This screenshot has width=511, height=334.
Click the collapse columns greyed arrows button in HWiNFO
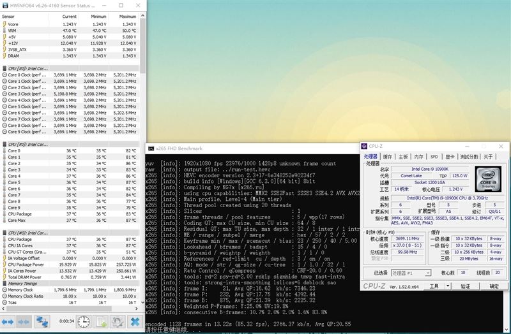coord(24,322)
